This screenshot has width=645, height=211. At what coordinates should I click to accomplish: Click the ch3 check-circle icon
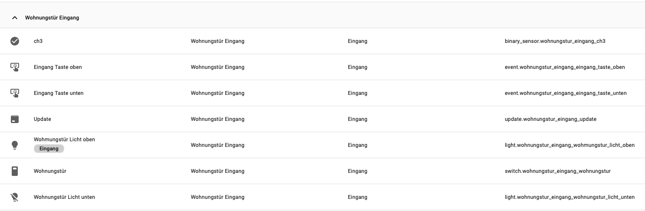(15, 41)
